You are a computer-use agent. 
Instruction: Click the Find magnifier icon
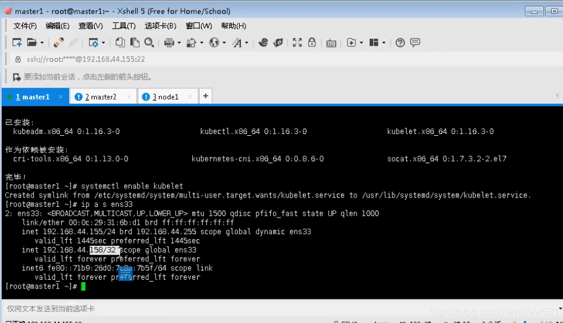pyautogui.click(x=149, y=43)
